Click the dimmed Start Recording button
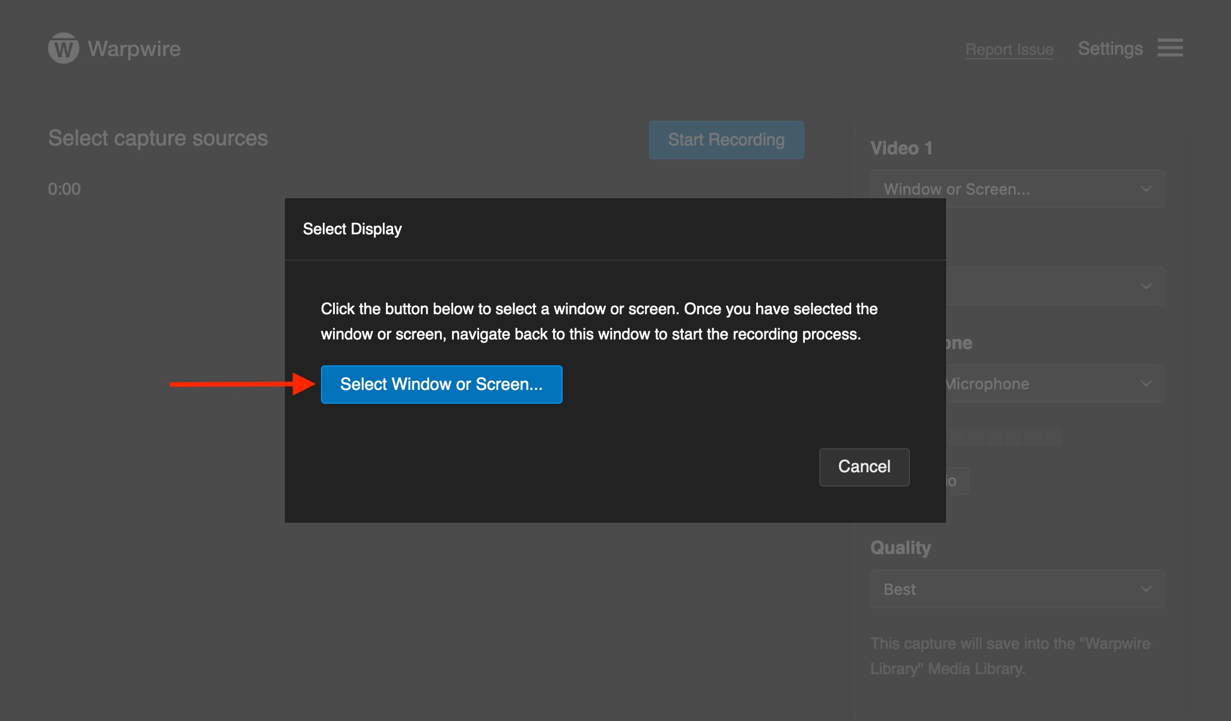Viewport: 1231px width, 721px height. coord(726,140)
